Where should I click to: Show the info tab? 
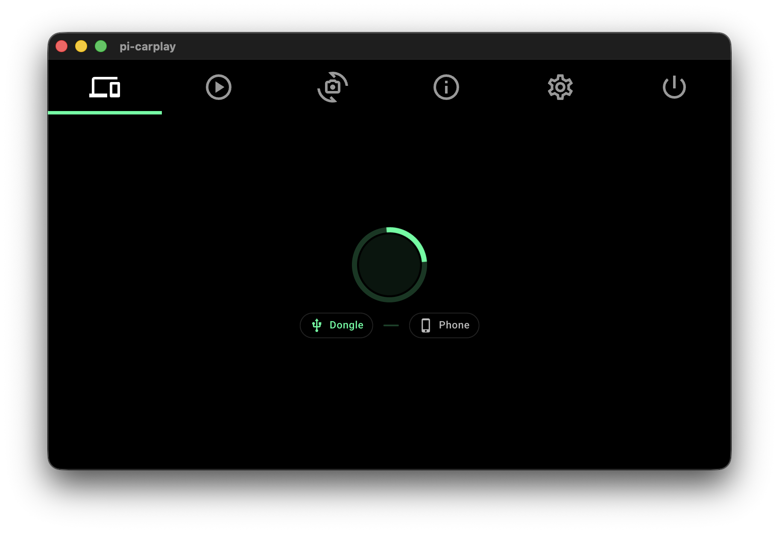(x=446, y=87)
